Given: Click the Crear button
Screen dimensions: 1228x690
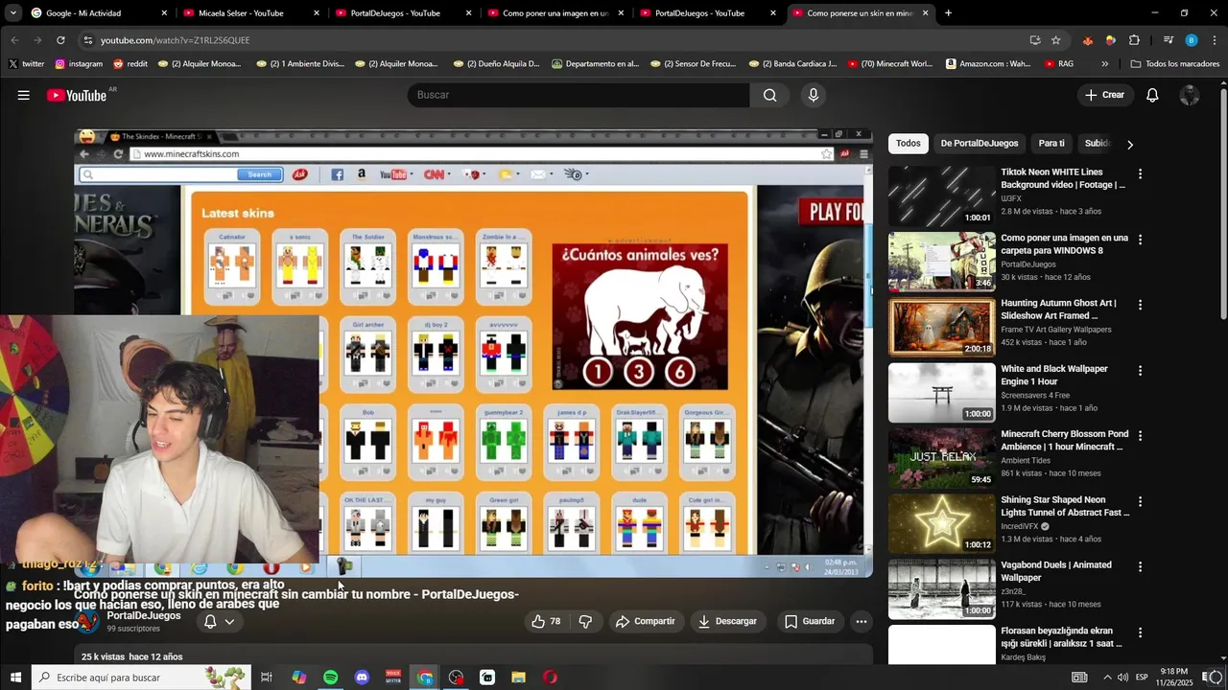Looking at the screenshot, I should pos(1104,95).
